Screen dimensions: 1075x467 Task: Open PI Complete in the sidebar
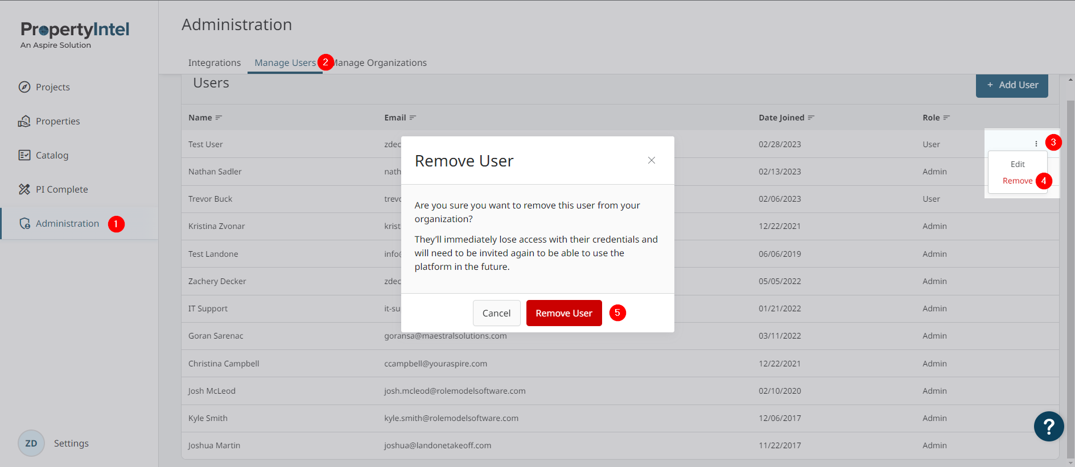pyautogui.click(x=62, y=189)
